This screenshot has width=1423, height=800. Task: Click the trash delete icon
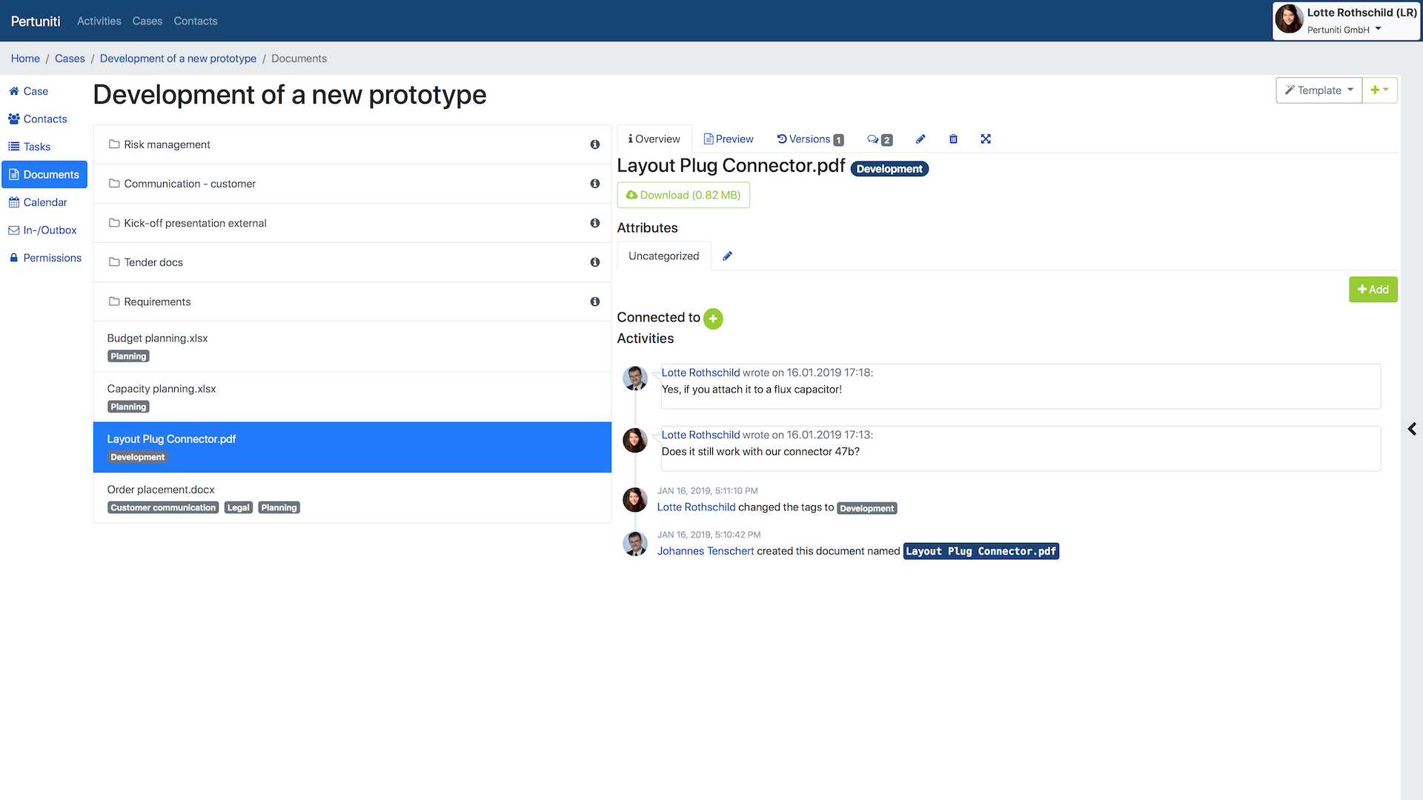pyautogui.click(x=953, y=139)
